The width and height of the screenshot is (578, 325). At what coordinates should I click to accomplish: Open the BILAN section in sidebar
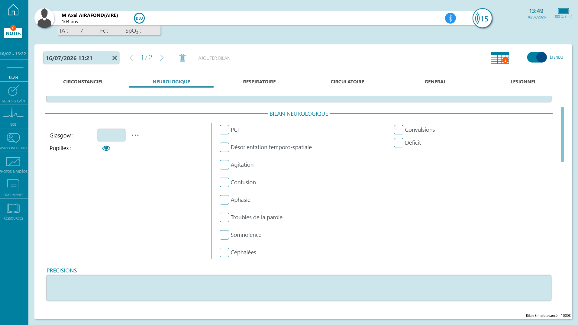pyautogui.click(x=13, y=72)
